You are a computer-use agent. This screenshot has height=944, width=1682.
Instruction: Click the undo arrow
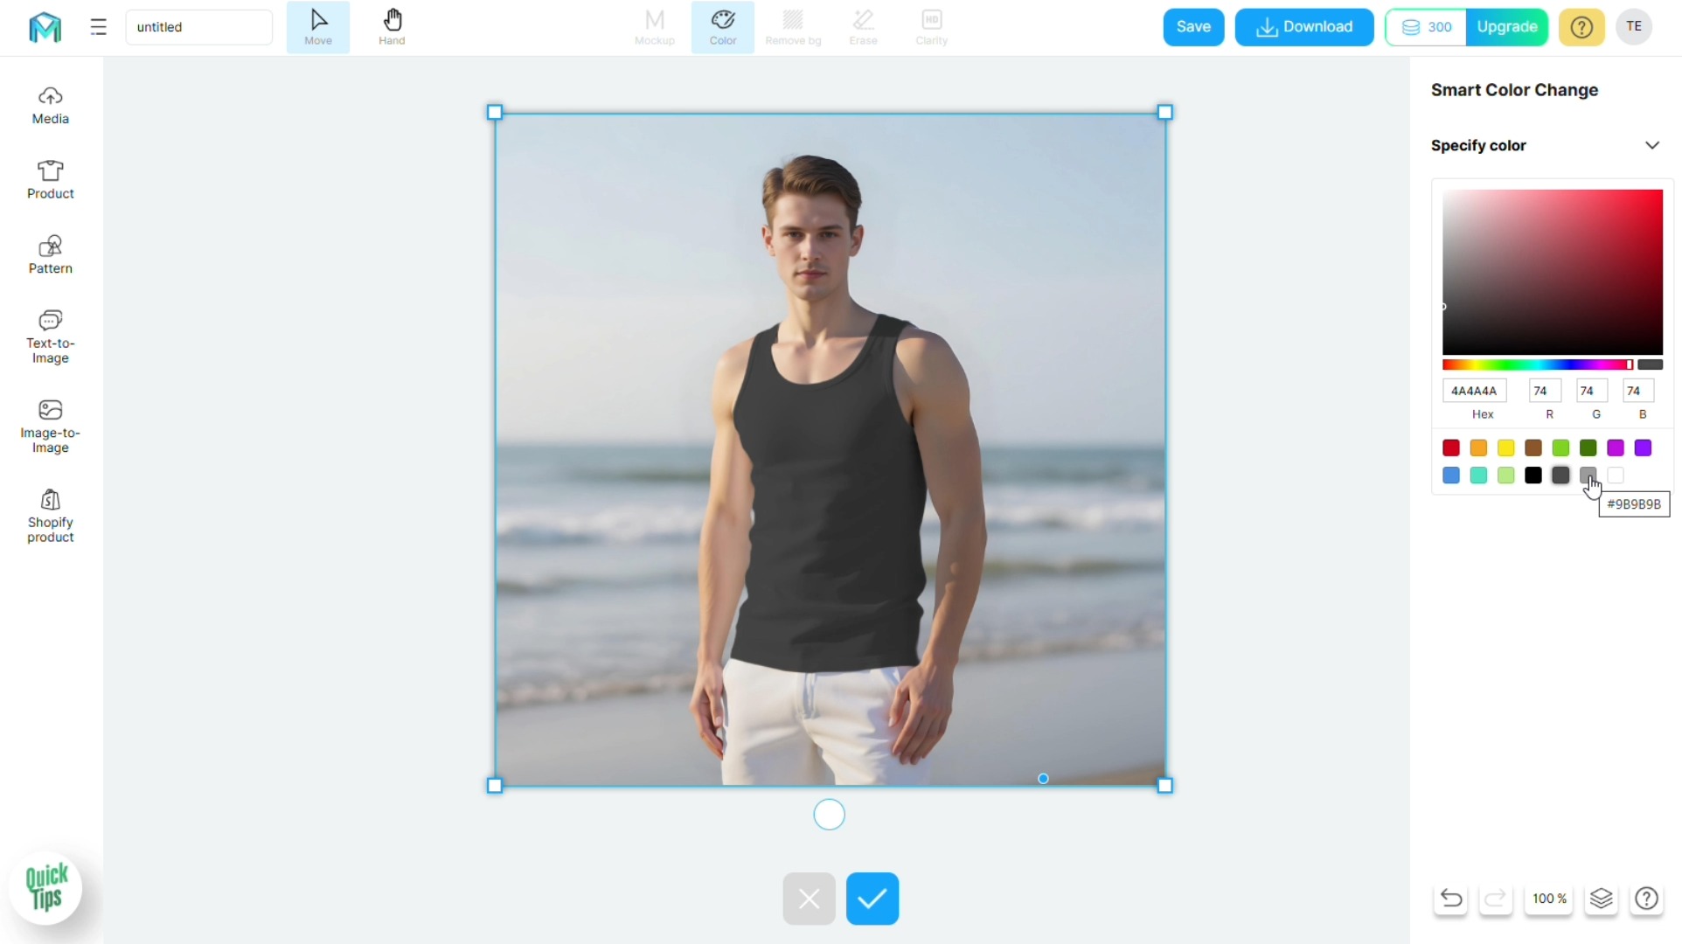pyautogui.click(x=1449, y=899)
